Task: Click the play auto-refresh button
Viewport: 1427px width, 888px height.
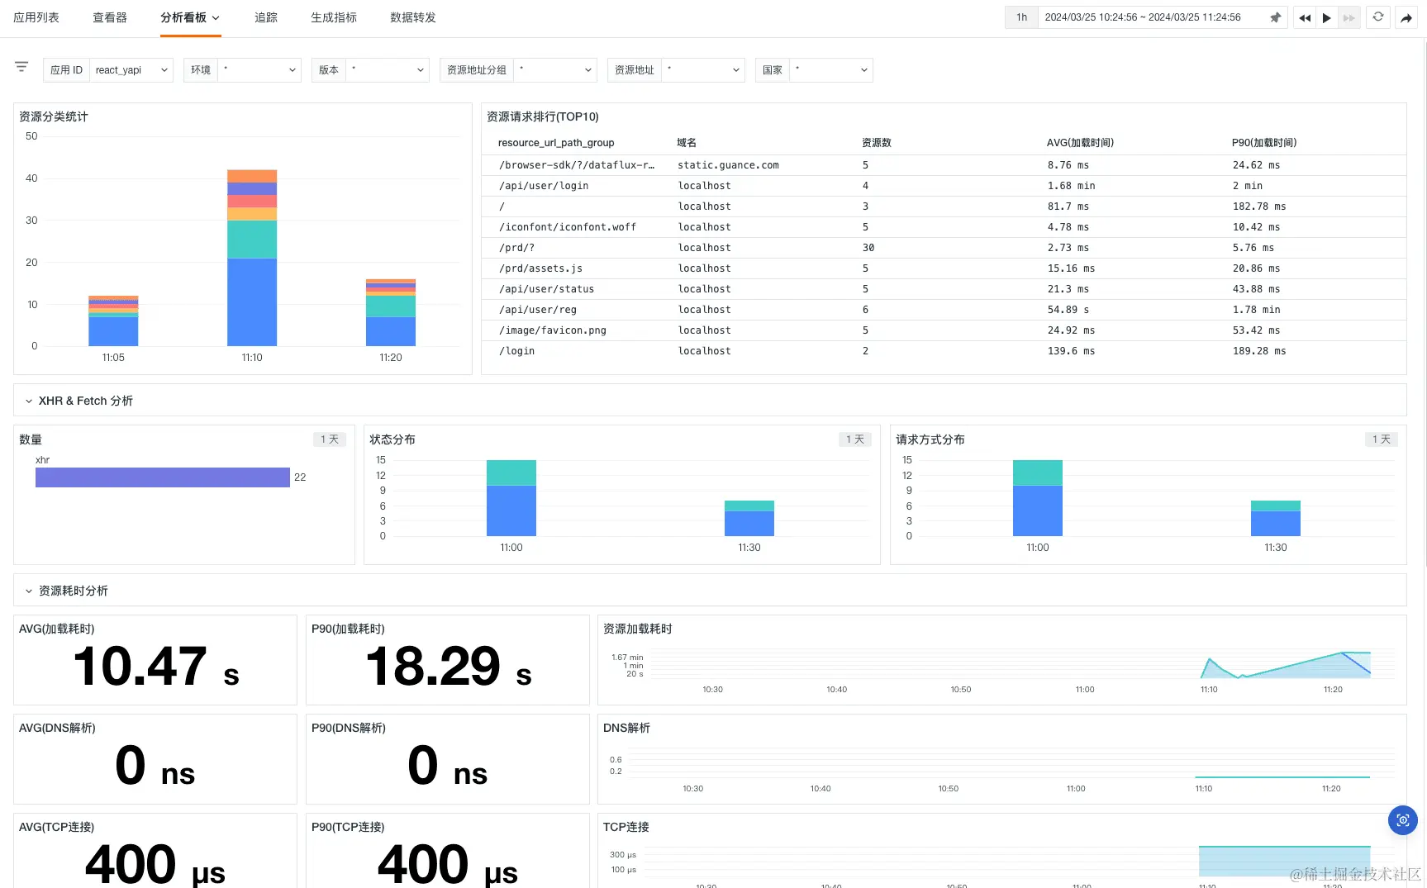Action: [x=1327, y=17]
